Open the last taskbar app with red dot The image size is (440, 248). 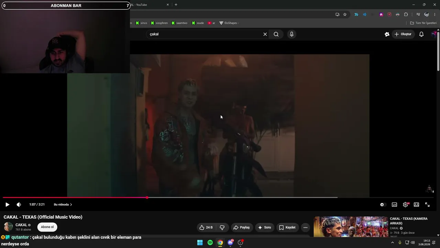pyautogui.click(x=241, y=242)
